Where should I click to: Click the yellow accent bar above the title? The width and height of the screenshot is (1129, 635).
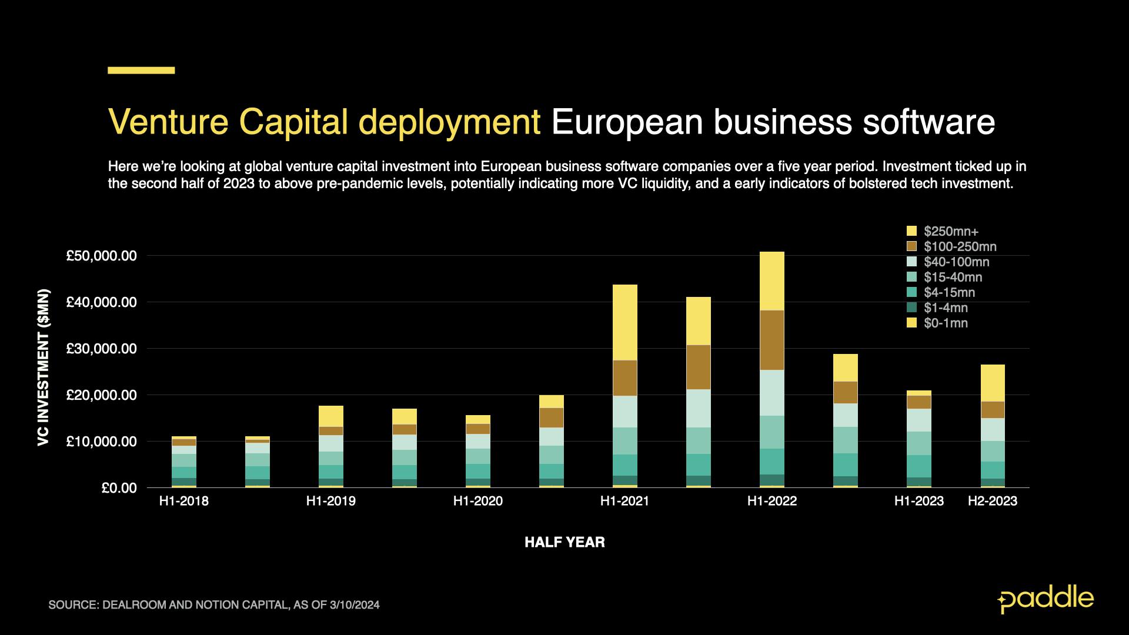click(140, 70)
